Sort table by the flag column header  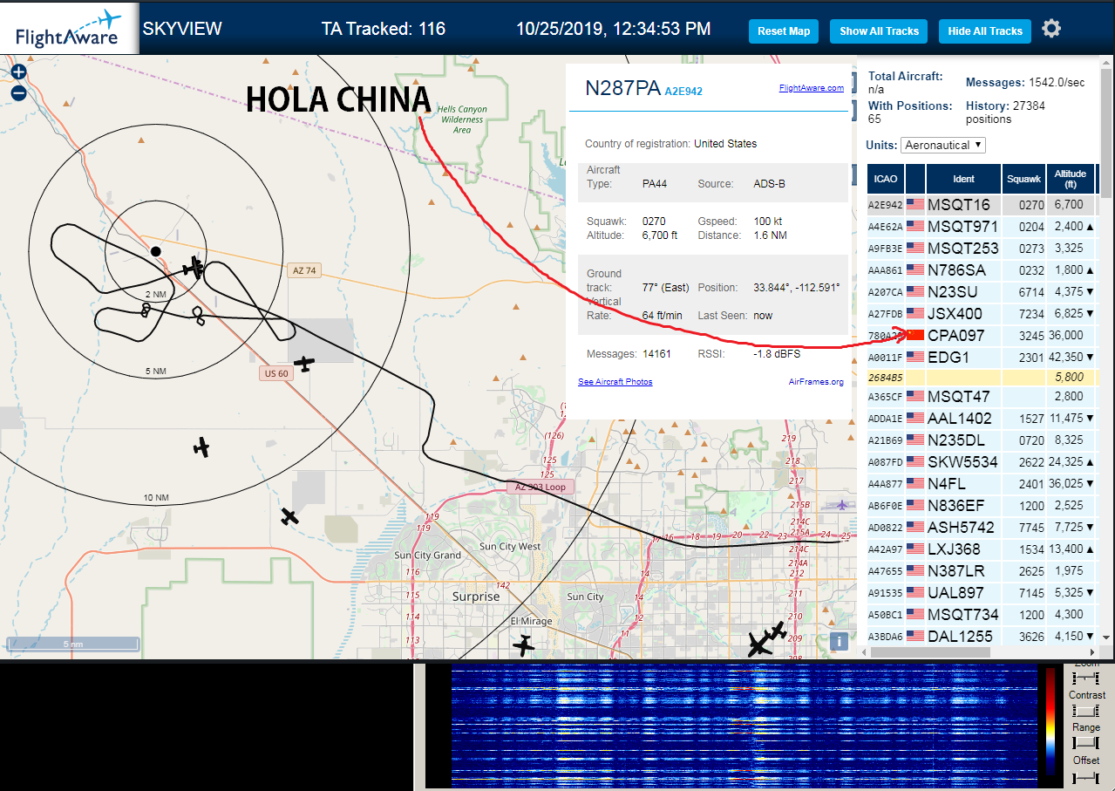915,179
